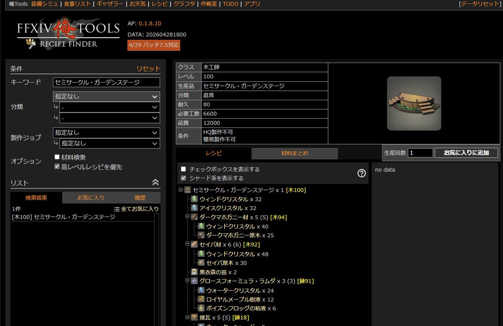Click inside the 生産回数 input field
503x326 pixels.
coord(420,153)
